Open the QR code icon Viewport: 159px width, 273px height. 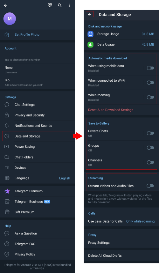click(50, 5)
